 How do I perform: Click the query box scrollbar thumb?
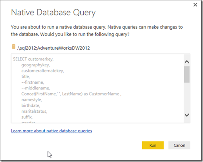pyautogui.click(x=187, y=74)
